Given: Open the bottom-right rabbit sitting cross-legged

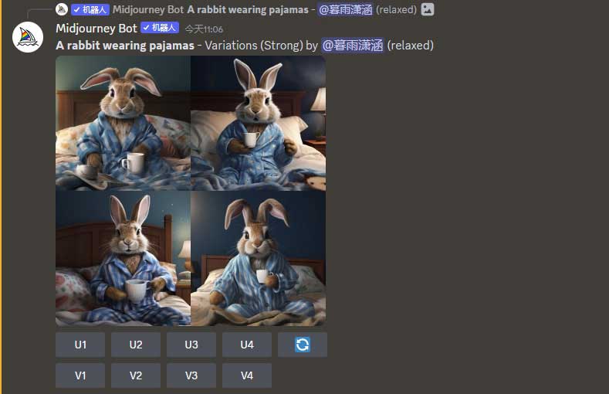Looking at the screenshot, I should point(259,258).
